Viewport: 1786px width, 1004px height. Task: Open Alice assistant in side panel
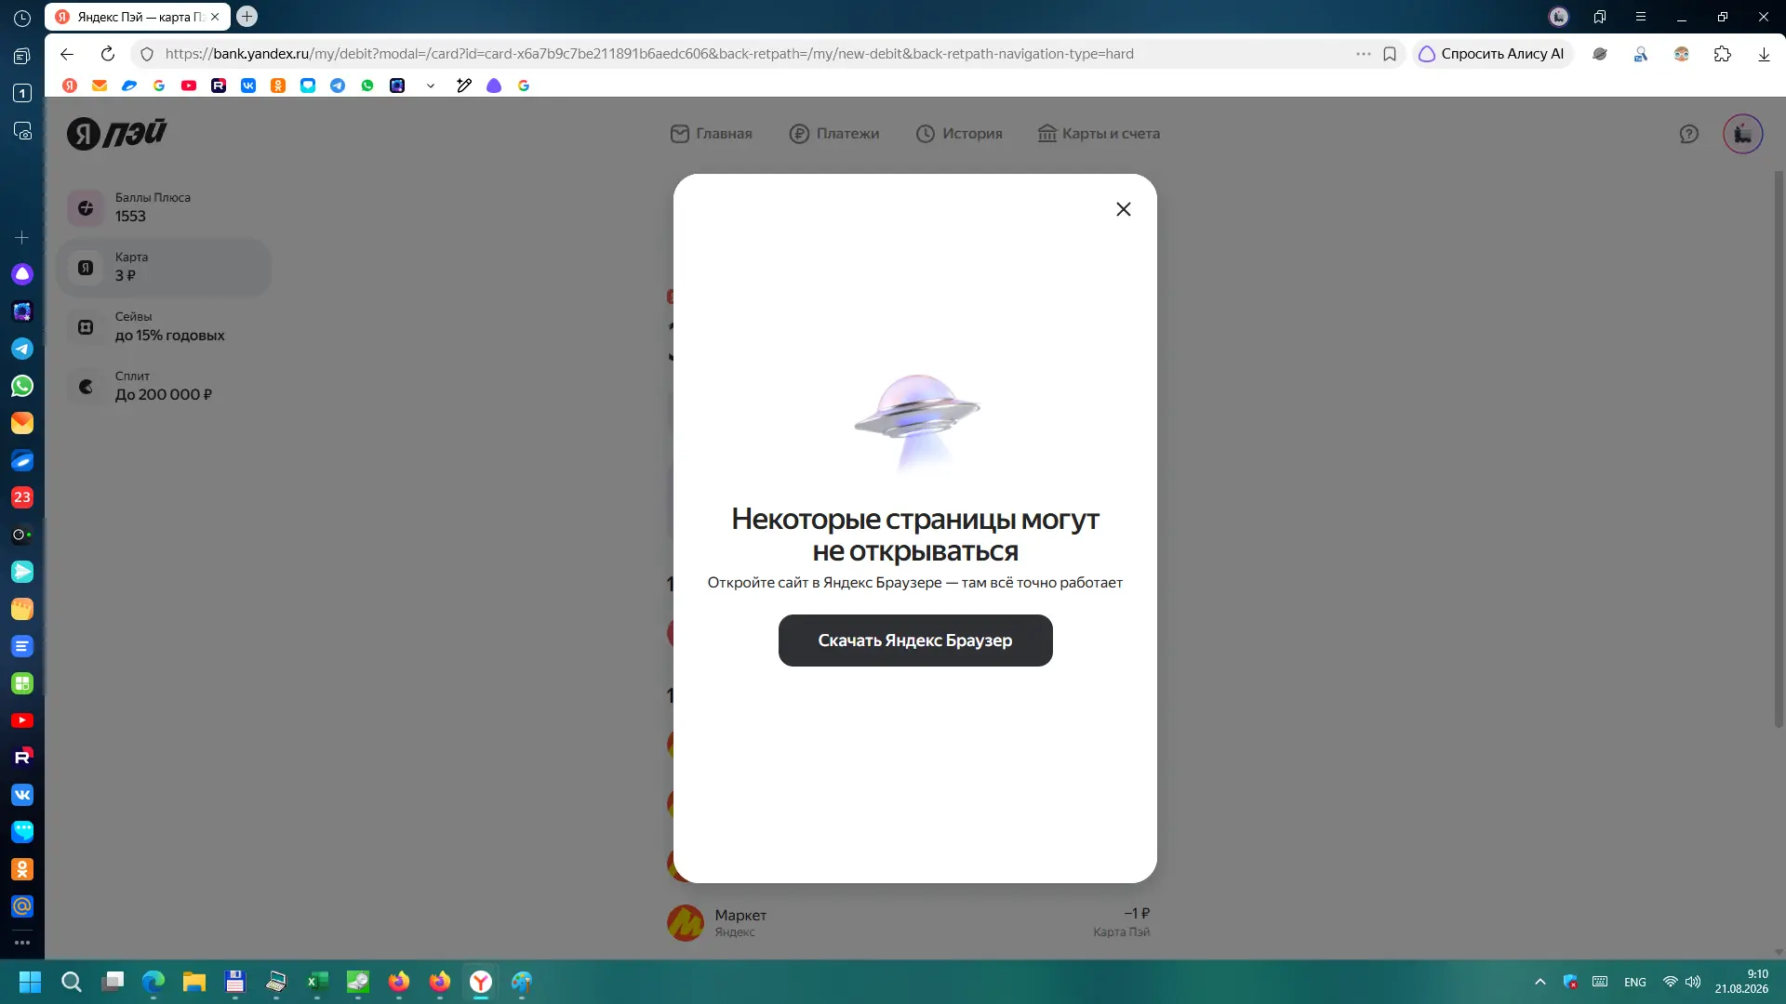click(22, 274)
